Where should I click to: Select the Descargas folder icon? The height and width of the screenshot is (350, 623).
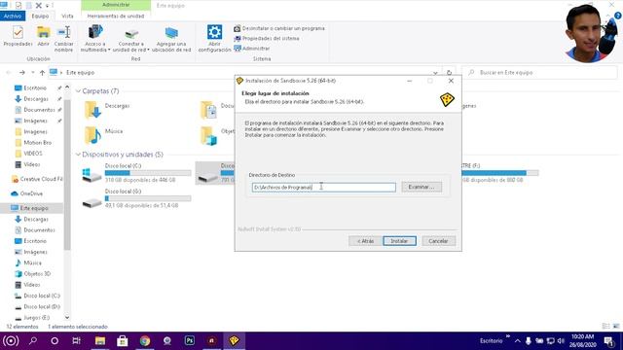click(x=93, y=110)
